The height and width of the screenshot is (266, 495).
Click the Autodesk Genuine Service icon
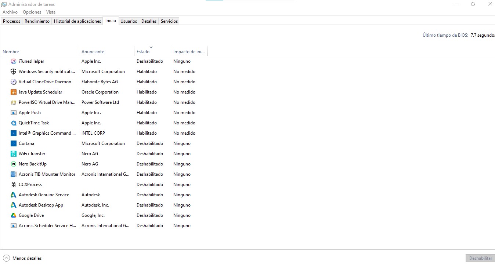coord(14,195)
